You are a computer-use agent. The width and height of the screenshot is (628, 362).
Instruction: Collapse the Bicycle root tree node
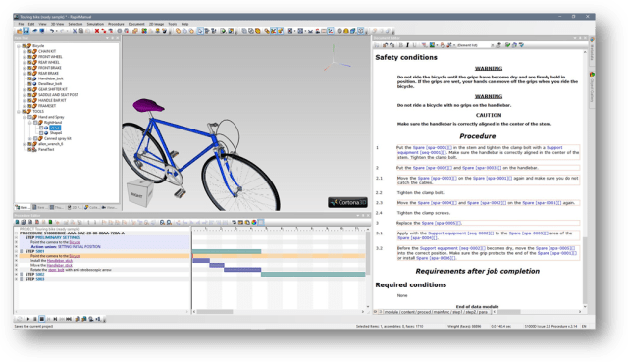pos(19,46)
